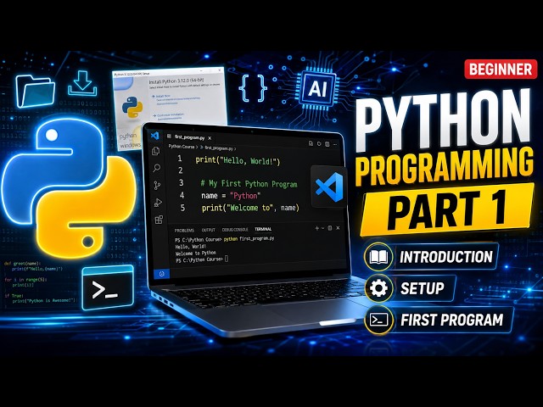
Task: Click the blue remote status icon at bottom-left
Action: click(x=161, y=274)
